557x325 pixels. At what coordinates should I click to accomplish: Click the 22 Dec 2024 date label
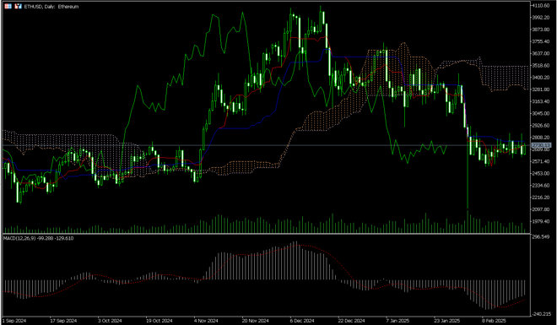(x=351, y=321)
